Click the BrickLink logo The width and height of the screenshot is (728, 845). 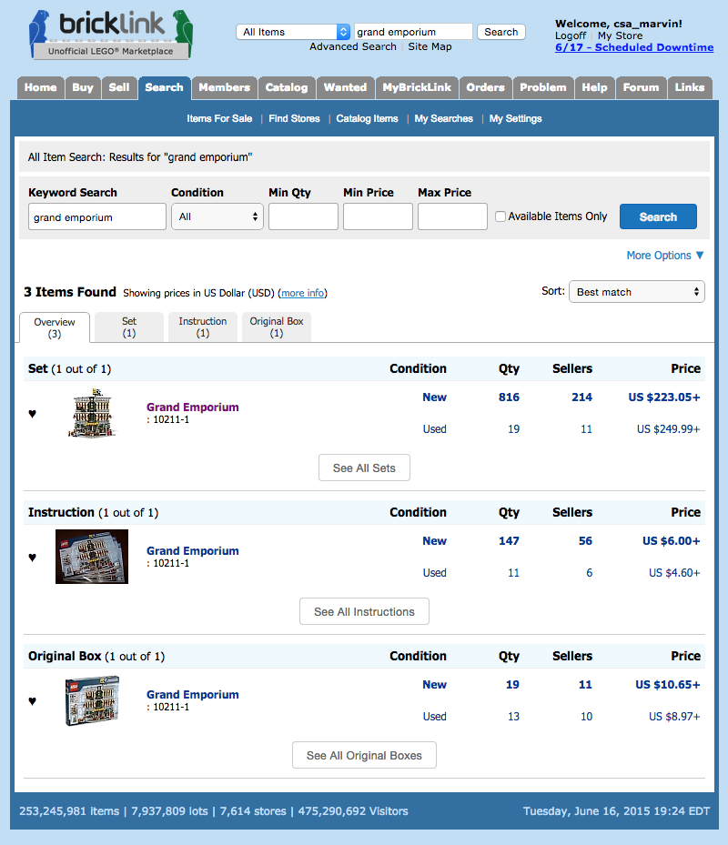tap(110, 34)
